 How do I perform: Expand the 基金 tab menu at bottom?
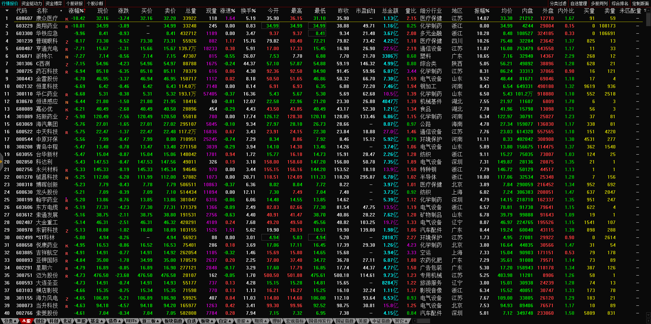point(102,321)
